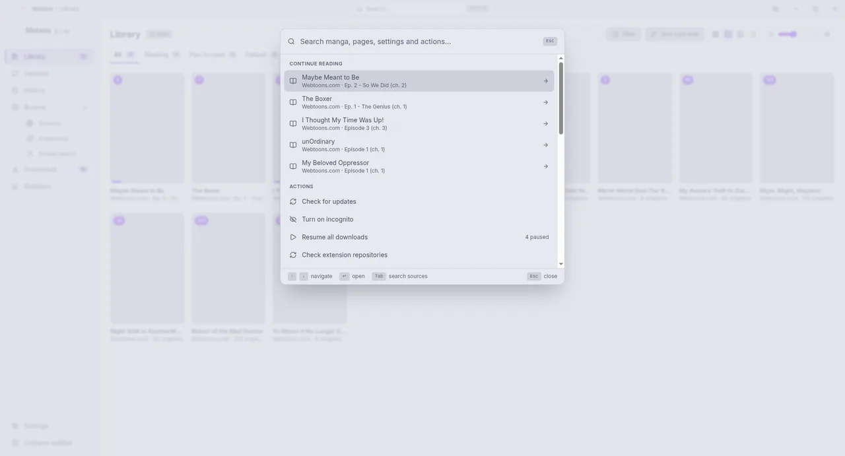Viewport: 845px width, 456px height.
Task: Click the up-arrow key hint in footer
Action: pos(292,277)
